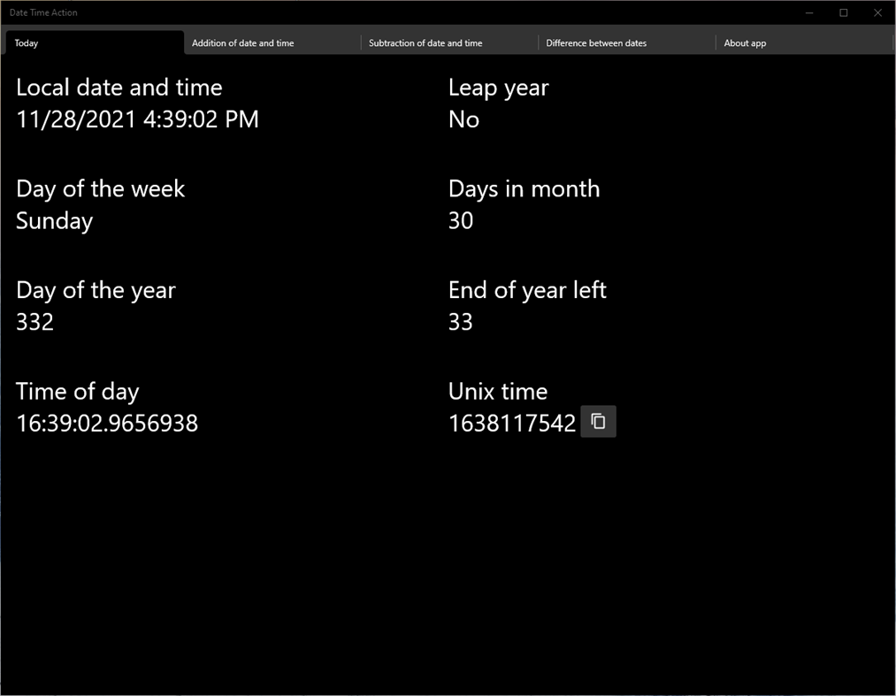The height and width of the screenshot is (696, 896).
Task: Select the Sunday text
Action: coord(54,220)
